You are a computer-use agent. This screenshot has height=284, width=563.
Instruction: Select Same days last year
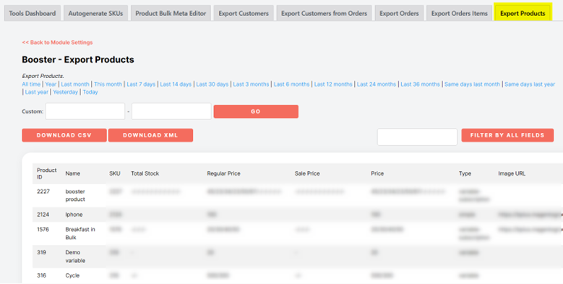coord(530,84)
